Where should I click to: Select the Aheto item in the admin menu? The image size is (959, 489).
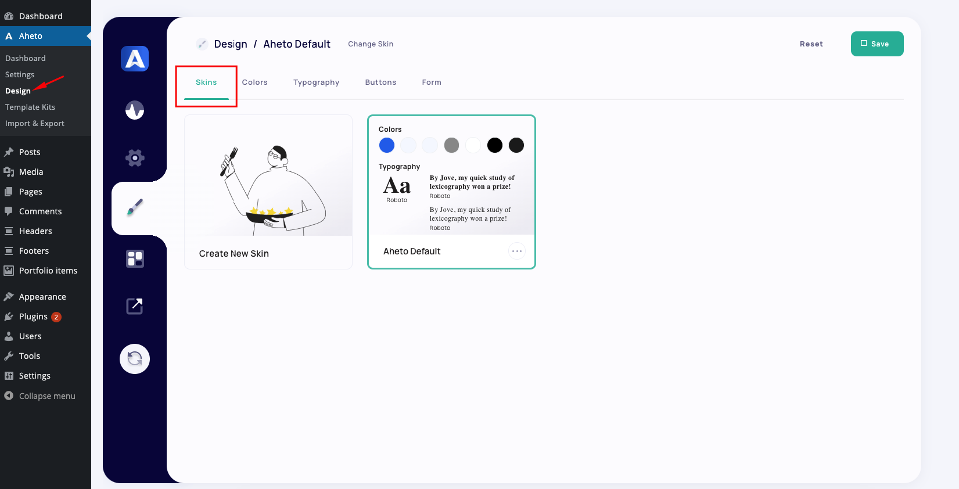(45, 36)
